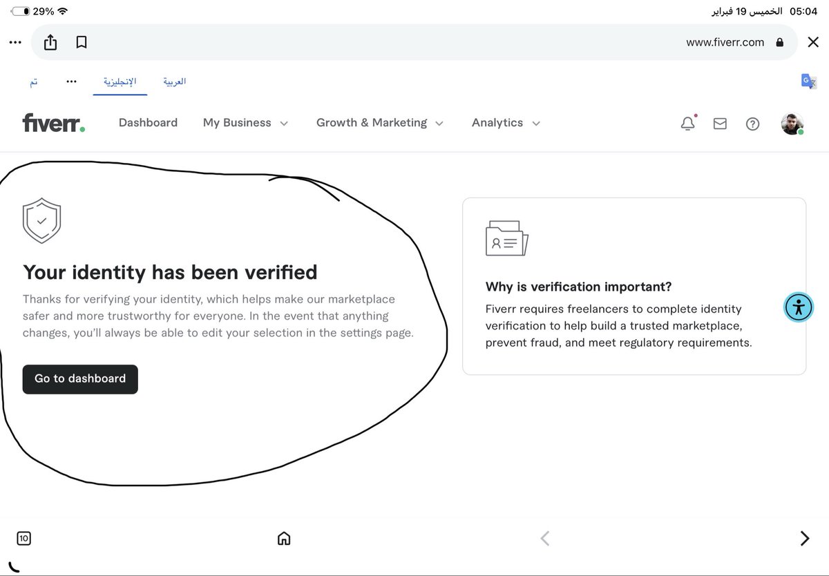
Task: Tap the padlock icon beside the URL
Action: (780, 42)
